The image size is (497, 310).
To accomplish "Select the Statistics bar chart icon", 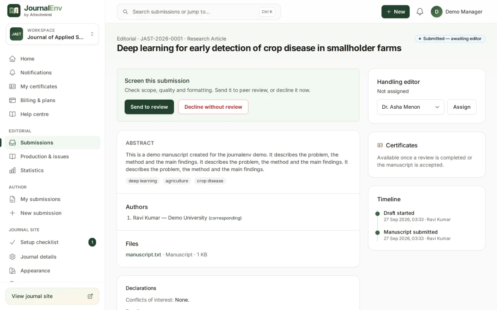I will [12, 170].
